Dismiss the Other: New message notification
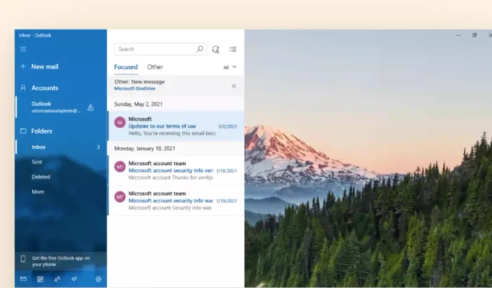 coord(234,86)
